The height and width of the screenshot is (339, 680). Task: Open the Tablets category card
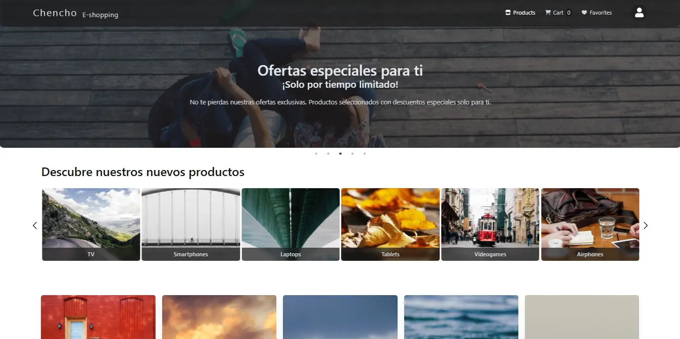click(x=391, y=224)
